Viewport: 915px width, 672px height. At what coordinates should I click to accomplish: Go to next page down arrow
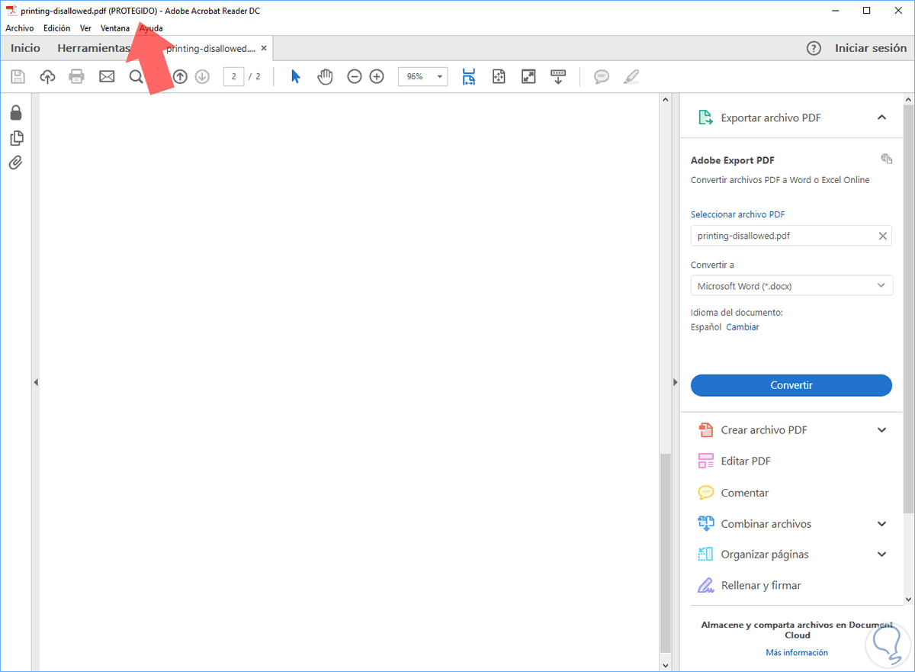click(202, 77)
